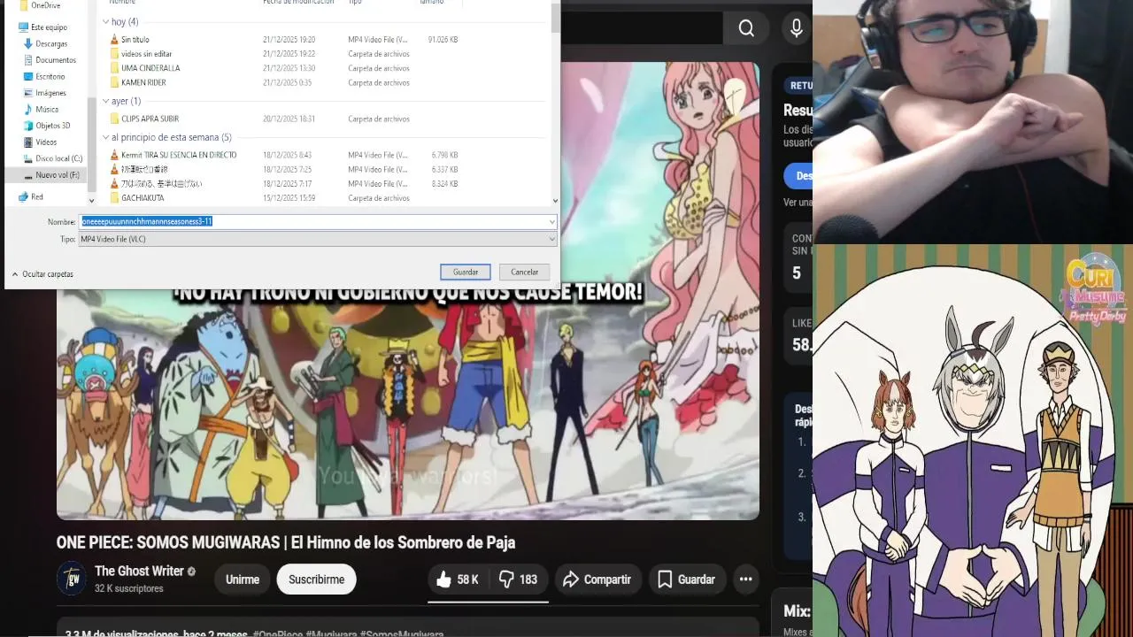Screen dimensions: 1133x637
Task: Open the three-dot more actions menu
Action: 746,579
